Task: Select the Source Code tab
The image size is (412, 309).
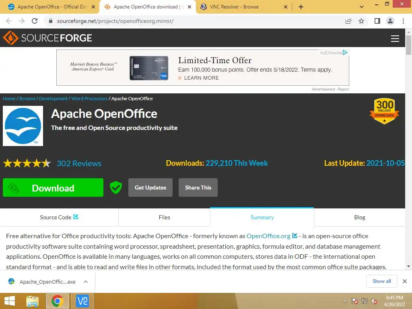Action: pyautogui.click(x=59, y=217)
